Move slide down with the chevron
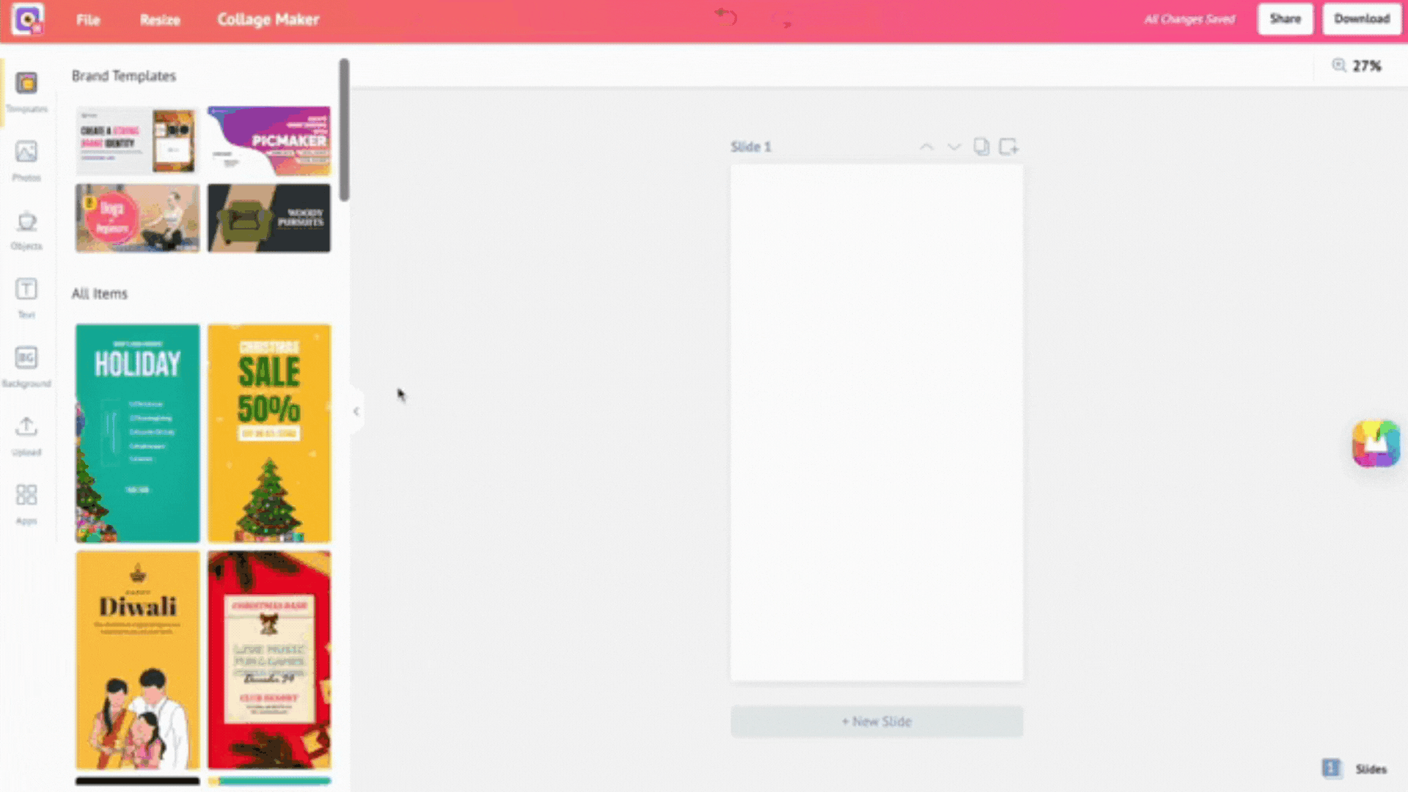This screenshot has width=1408, height=792. [954, 147]
